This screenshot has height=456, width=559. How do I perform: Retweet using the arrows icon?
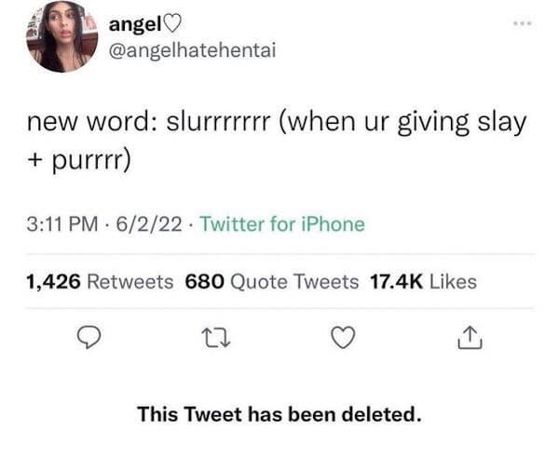[216, 338]
